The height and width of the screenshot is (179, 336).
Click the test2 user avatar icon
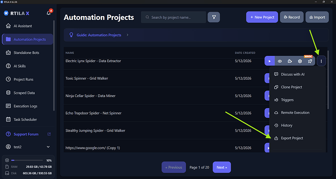pyautogui.click(x=8, y=147)
